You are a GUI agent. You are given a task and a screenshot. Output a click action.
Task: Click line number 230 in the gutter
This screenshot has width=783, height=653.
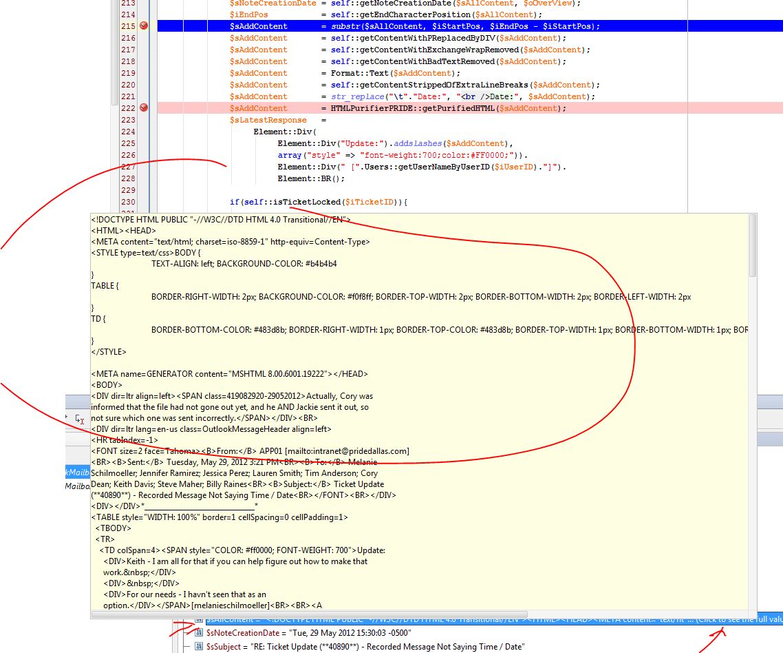129,202
